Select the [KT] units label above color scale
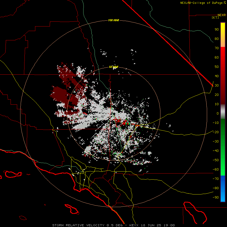 (x=215, y=17)
